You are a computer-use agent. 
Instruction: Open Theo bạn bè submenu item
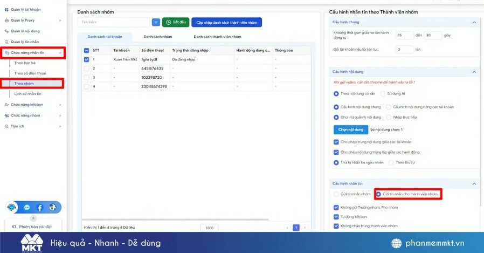pyautogui.click(x=25, y=63)
